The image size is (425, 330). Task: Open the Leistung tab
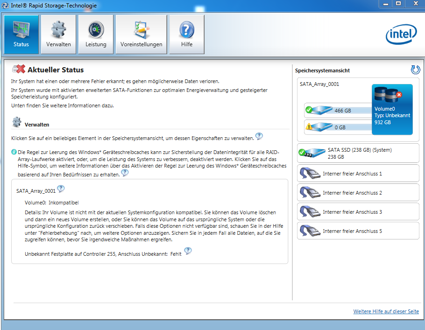(x=96, y=35)
